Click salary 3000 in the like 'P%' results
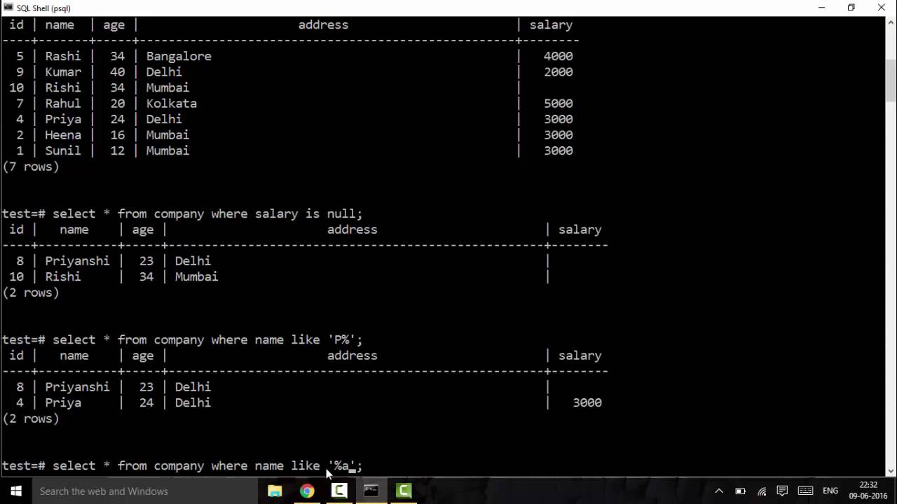This screenshot has height=504, width=897. pos(587,402)
